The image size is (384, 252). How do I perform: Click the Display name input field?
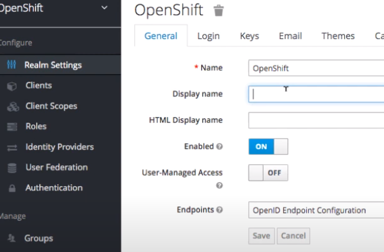tap(316, 94)
